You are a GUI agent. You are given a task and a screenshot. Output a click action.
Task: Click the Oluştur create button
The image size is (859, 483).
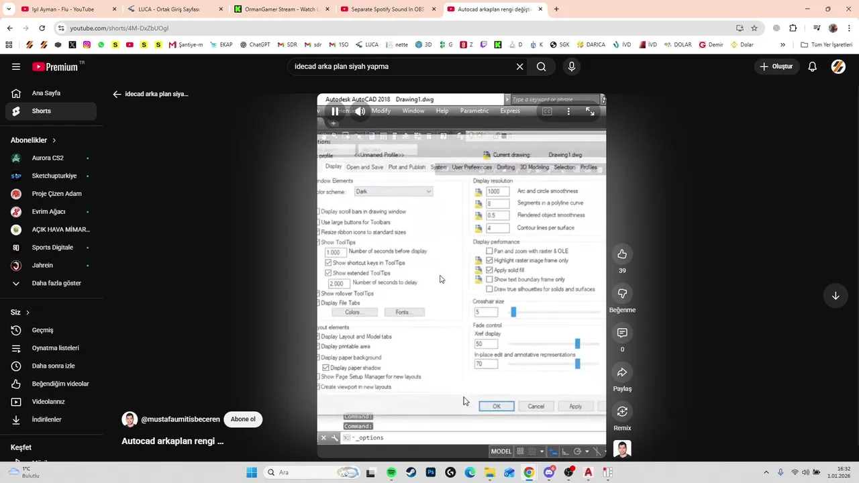pyautogui.click(x=776, y=66)
